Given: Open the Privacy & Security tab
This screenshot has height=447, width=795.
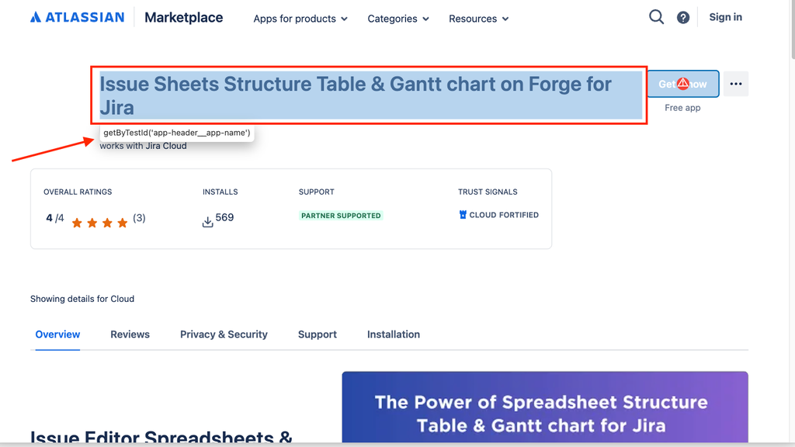Looking at the screenshot, I should point(224,334).
